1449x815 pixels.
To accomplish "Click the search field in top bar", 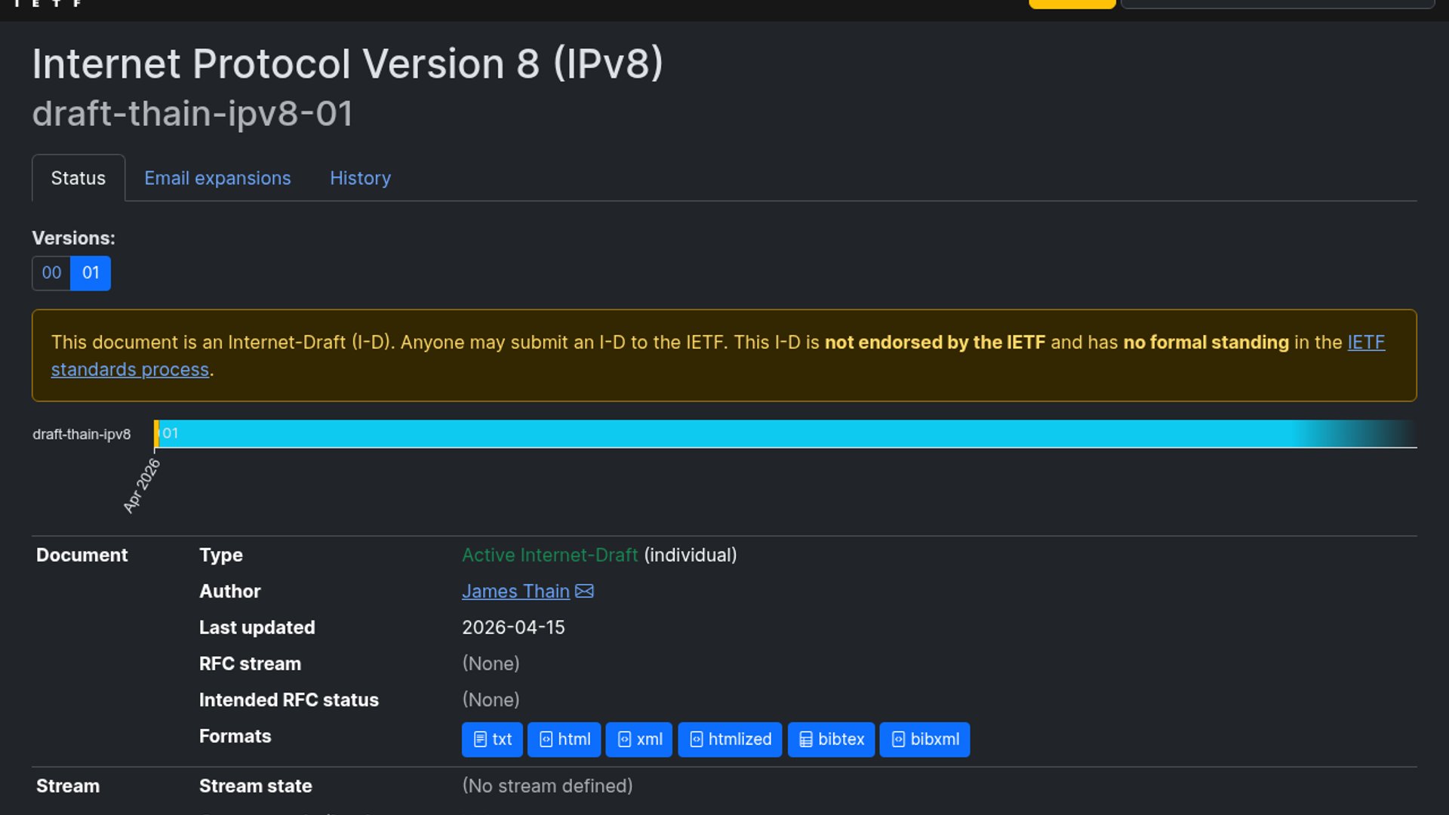I will (x=1277, y=4).
